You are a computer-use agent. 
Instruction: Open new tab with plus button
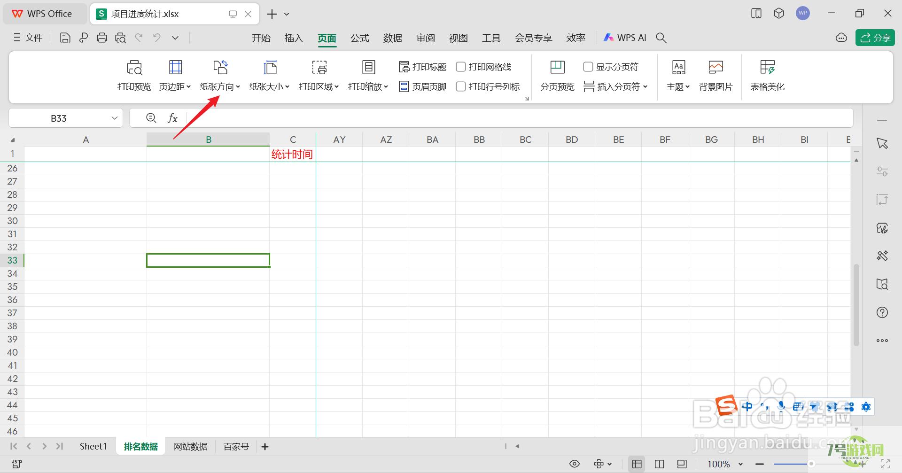click(272, 14)
